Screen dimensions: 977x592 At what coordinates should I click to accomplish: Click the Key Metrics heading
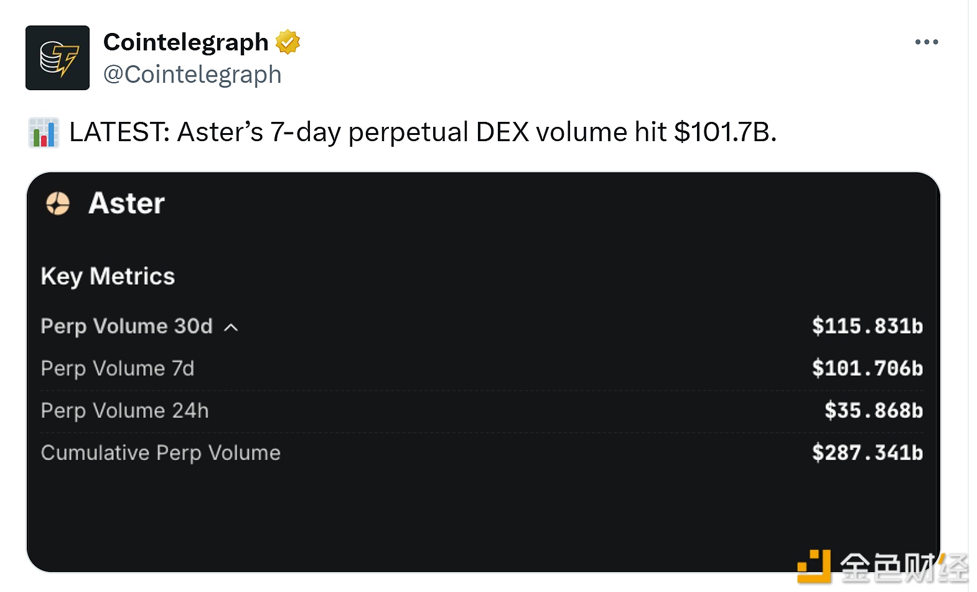[x=108, y=277]
